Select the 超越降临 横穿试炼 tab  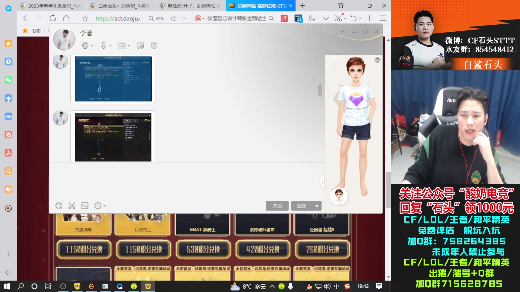point(261,6)
